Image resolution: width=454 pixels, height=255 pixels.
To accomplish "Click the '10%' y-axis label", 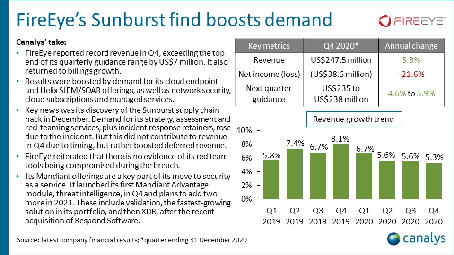I will tap(244, 131).
